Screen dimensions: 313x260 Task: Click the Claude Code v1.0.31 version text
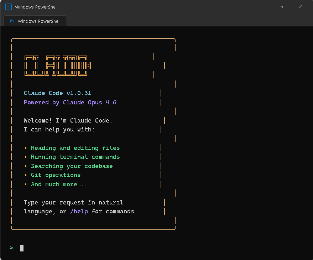click(x=57, y=93)
